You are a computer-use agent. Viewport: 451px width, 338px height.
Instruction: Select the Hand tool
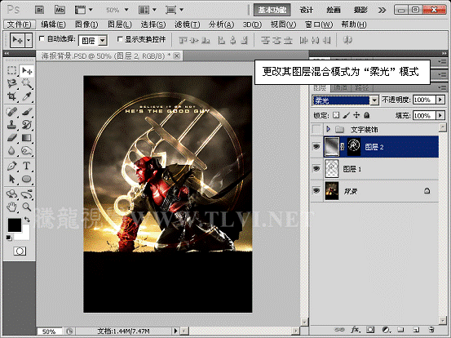[x=11, y=207]
